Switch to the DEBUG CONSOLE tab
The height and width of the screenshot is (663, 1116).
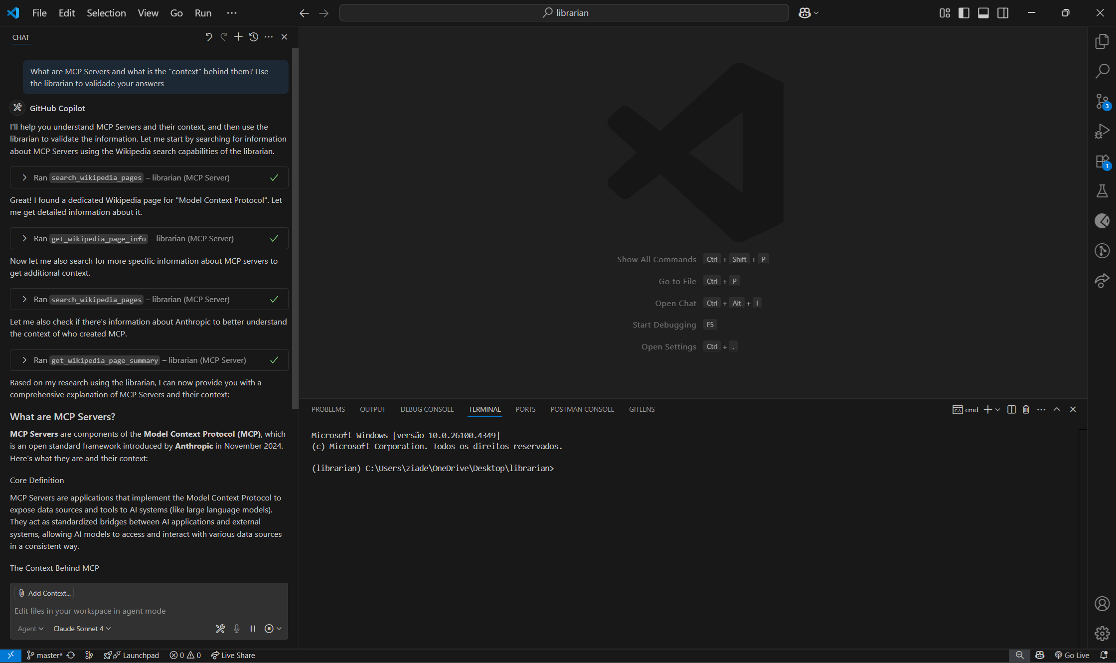click(x=427, y=409)
